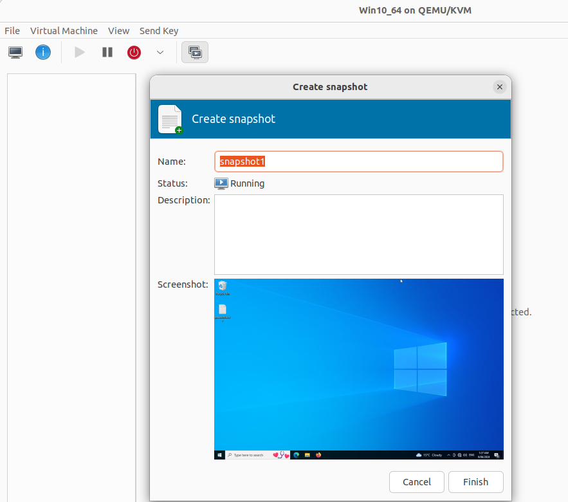
Task: Expand the shutdown options dropdown arrow
Action: [x=160, y=53]
